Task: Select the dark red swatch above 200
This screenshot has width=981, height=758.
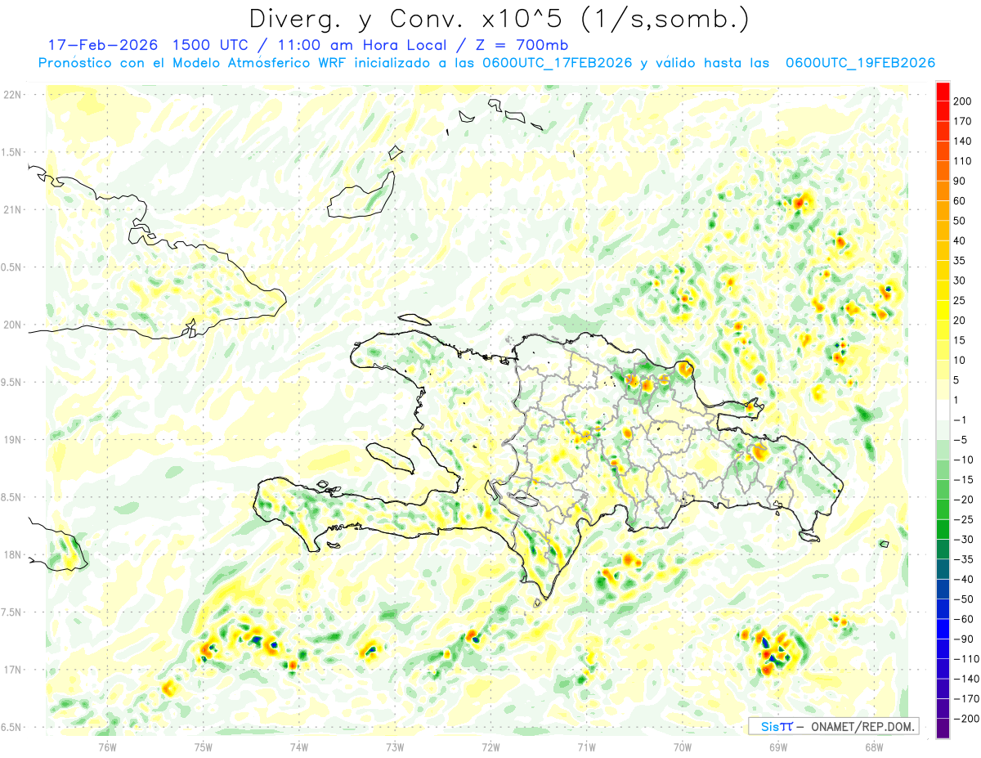Action: pos(943,92)
